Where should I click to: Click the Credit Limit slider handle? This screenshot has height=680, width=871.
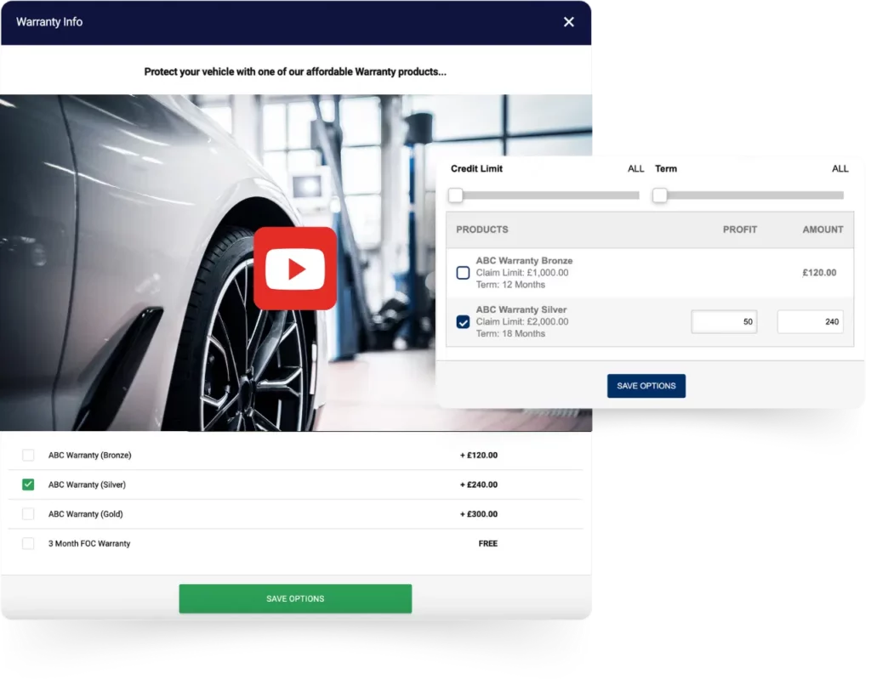coord(456,195)
